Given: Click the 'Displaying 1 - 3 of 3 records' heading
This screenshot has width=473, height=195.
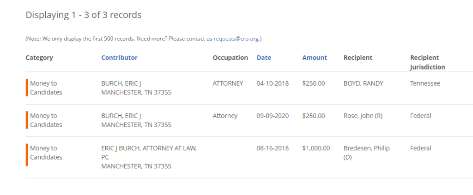Looking at the screenshot, I should click(84, 15).
